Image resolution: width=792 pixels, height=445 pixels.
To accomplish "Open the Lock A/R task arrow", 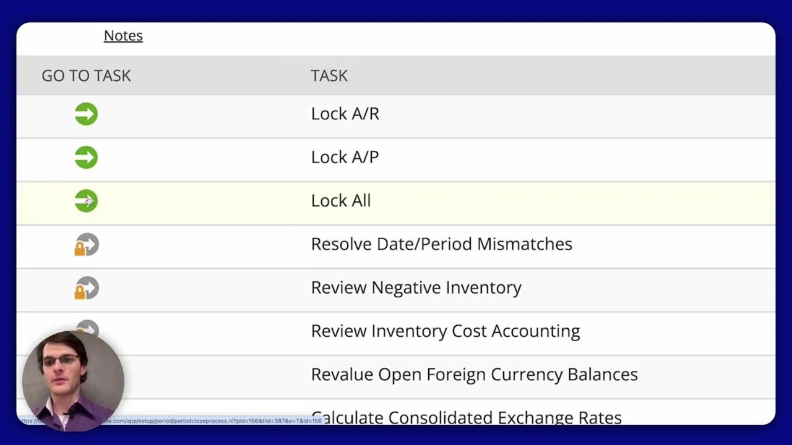I will [86, 114].
